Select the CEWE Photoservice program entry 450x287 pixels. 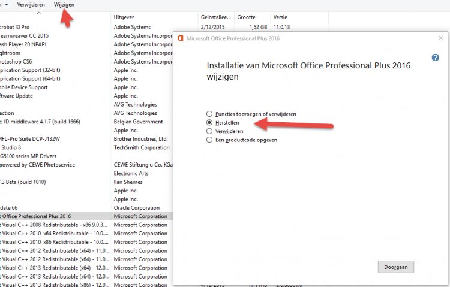pos(39,165)
